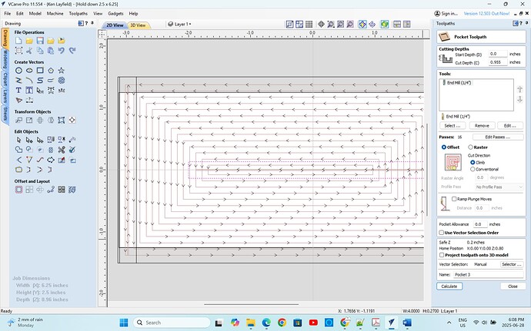Image resolution: width=531 pixels, height=331 pixels.
Task: Click the Windows taskbar Search box
Action: pos(172,323)
